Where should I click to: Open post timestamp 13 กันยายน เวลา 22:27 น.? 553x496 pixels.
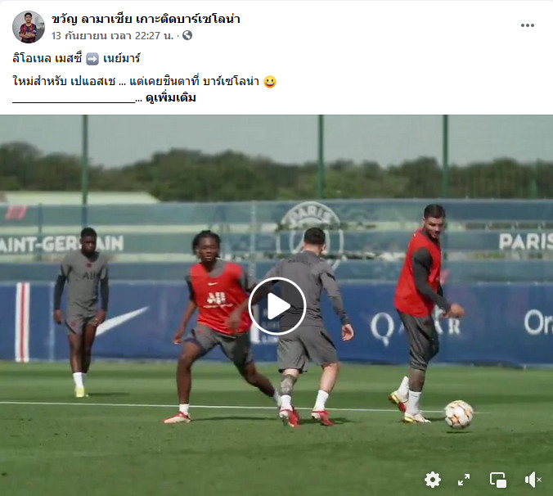tap(113, 36)
